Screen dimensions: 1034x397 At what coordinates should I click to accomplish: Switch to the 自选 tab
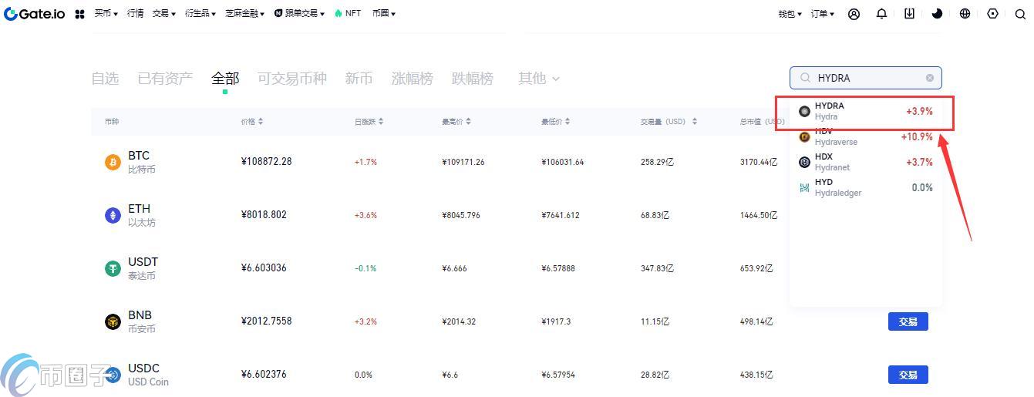[x=105, y=79]
